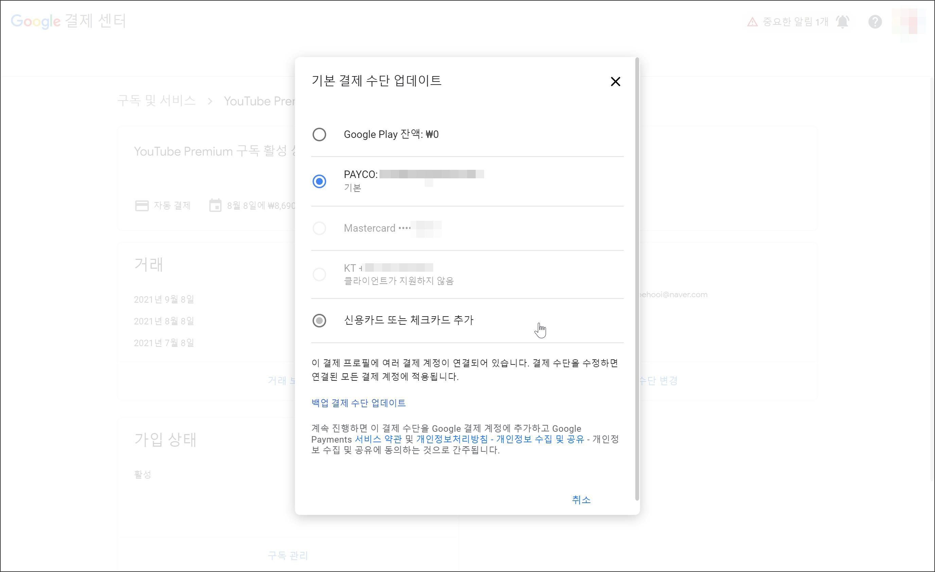The image size is (935, 572).
Task: Click the breadcrumb chevron after 구독 및 서비스
Action: point(210,101)
